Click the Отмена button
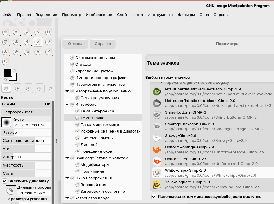Screen dimensions: 274x204 point(75,44)
